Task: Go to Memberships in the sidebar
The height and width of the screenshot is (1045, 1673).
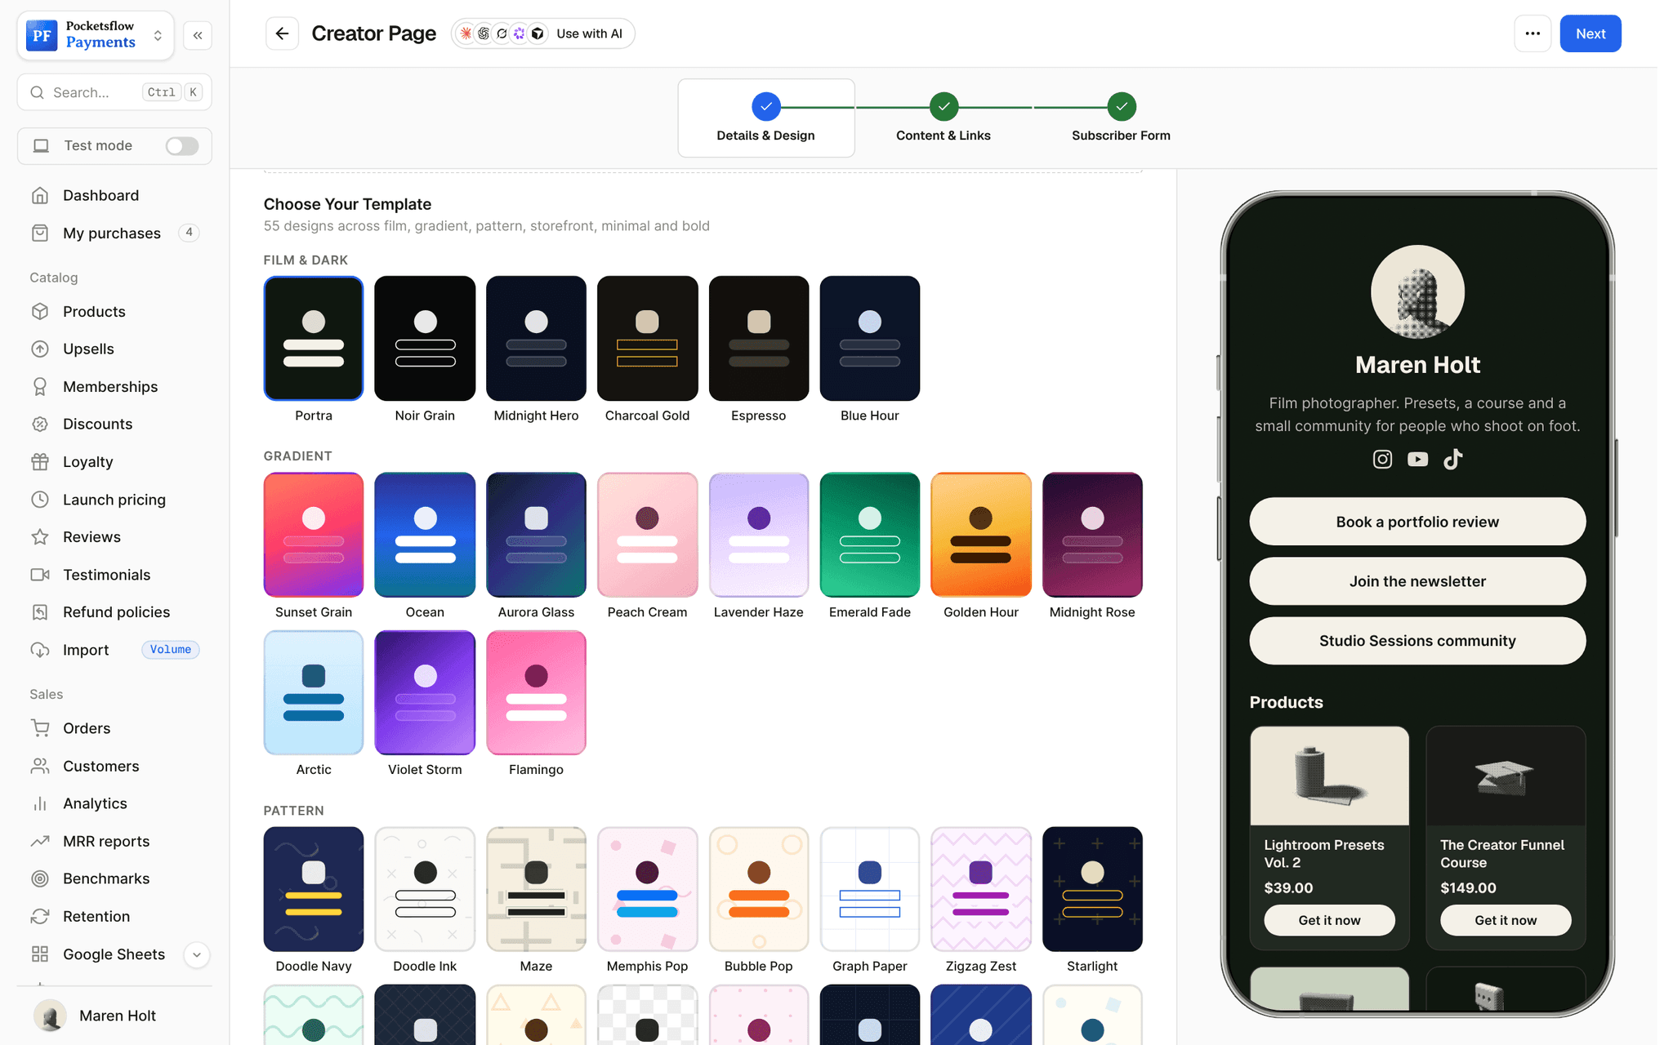Action: (114, 386)
